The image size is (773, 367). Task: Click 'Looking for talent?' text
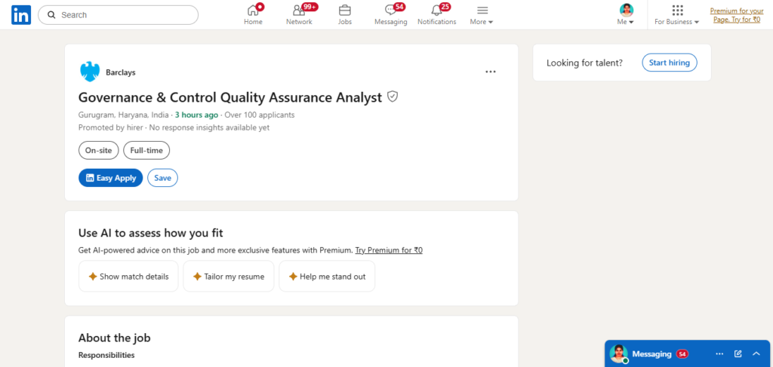click(x=585, y=63)
